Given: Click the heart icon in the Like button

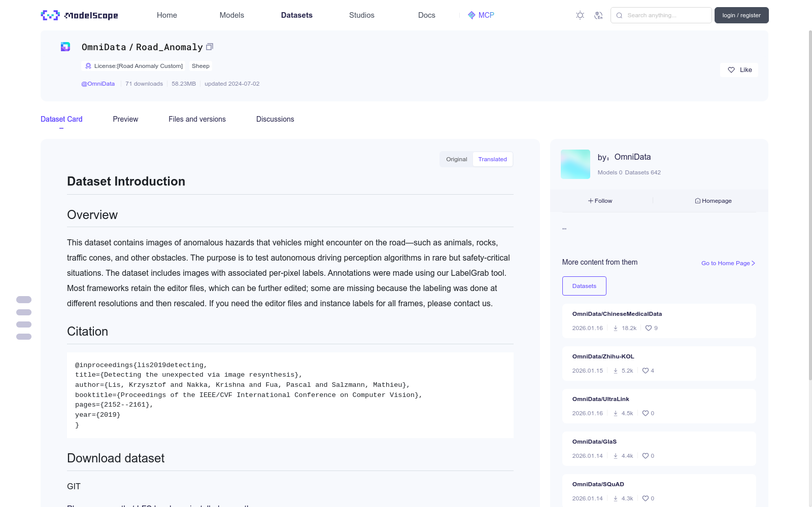Looking at the screenshot, I should [731, 70].
